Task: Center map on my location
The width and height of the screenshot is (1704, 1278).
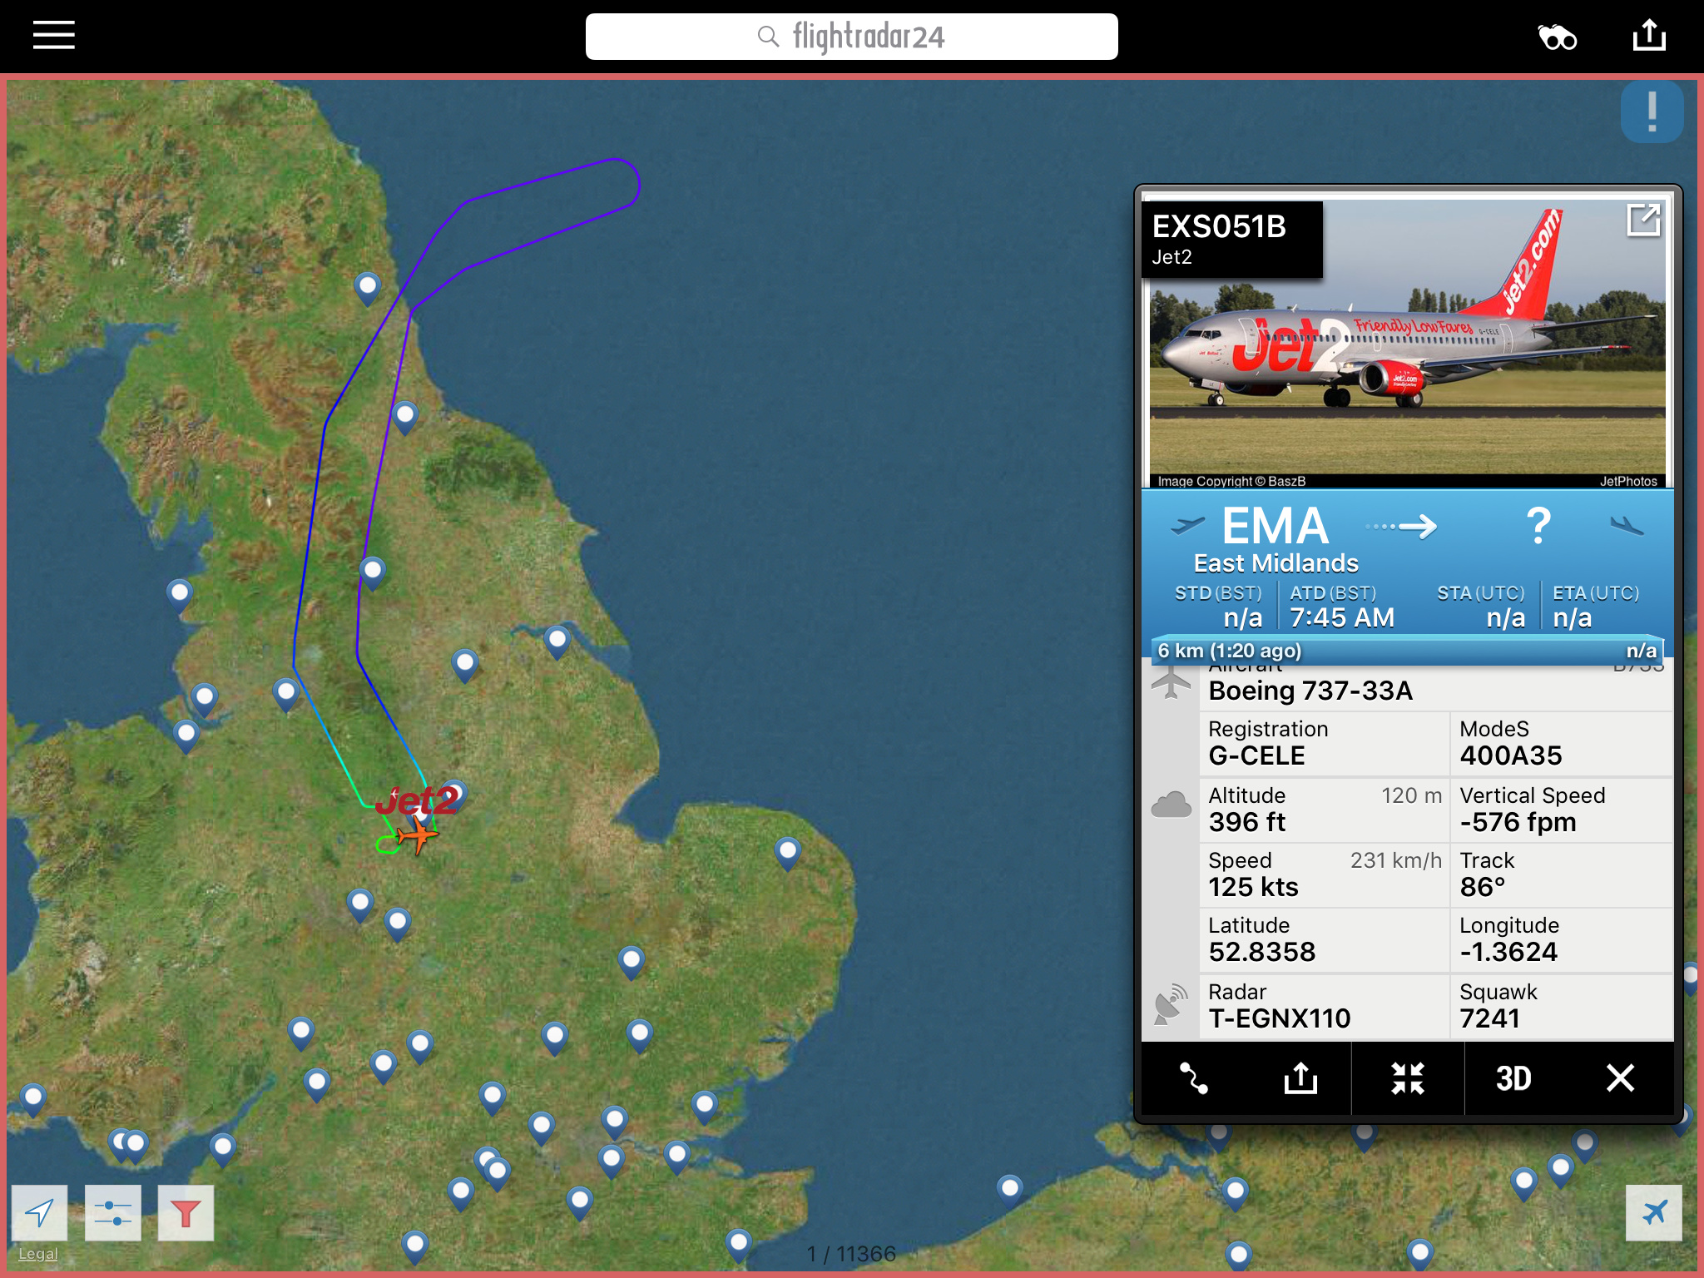Action: (40, 1213)
